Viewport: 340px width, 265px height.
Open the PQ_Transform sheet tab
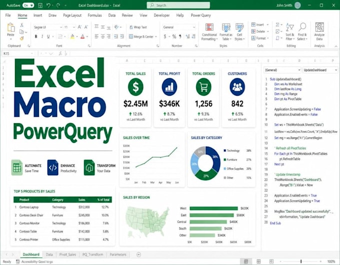pos(93,254)
